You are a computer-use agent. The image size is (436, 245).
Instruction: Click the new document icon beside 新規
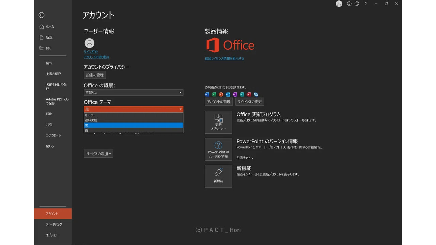click(42, 37)
